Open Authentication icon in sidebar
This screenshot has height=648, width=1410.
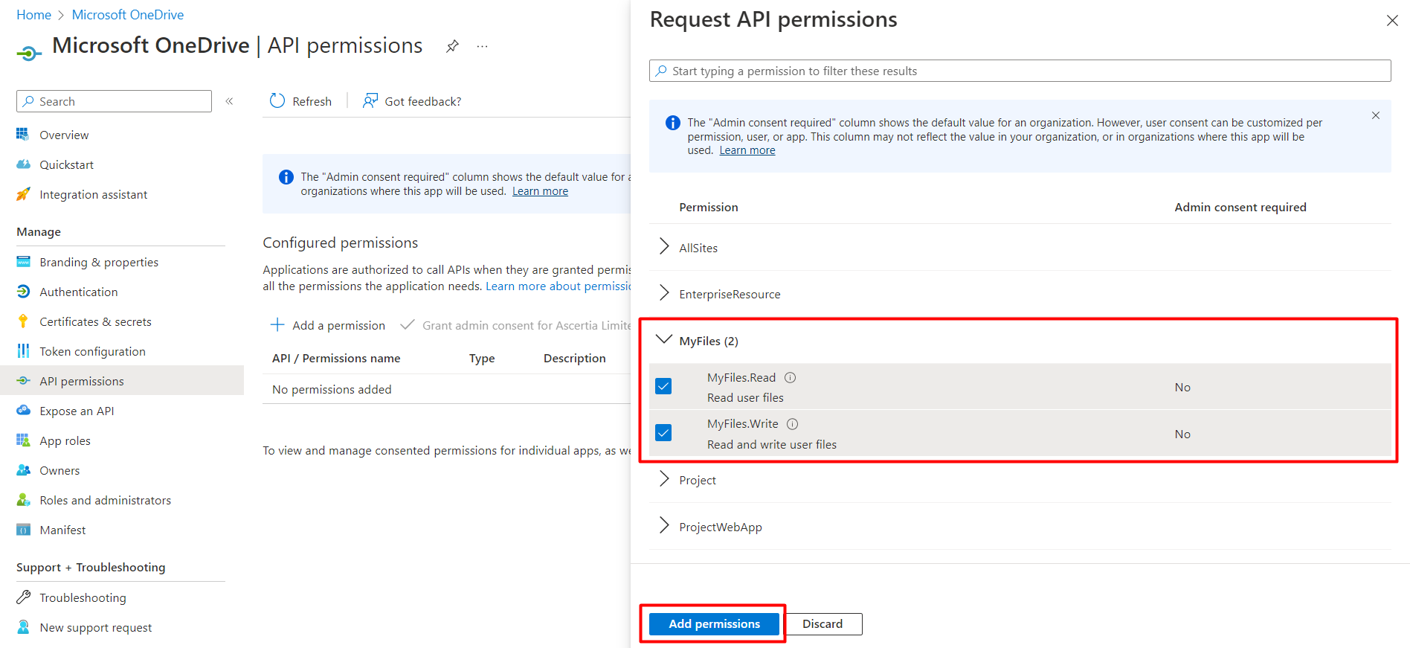(23, 292)
